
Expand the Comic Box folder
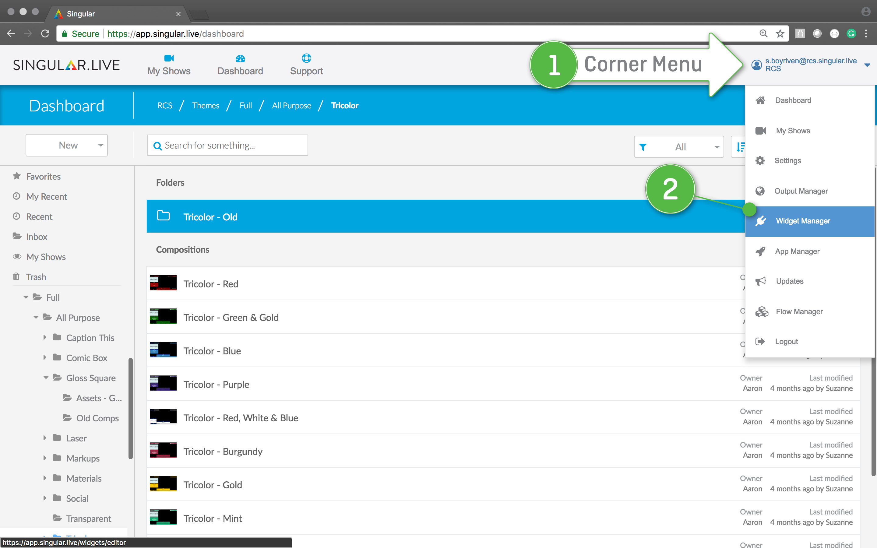tap(45, 357)
